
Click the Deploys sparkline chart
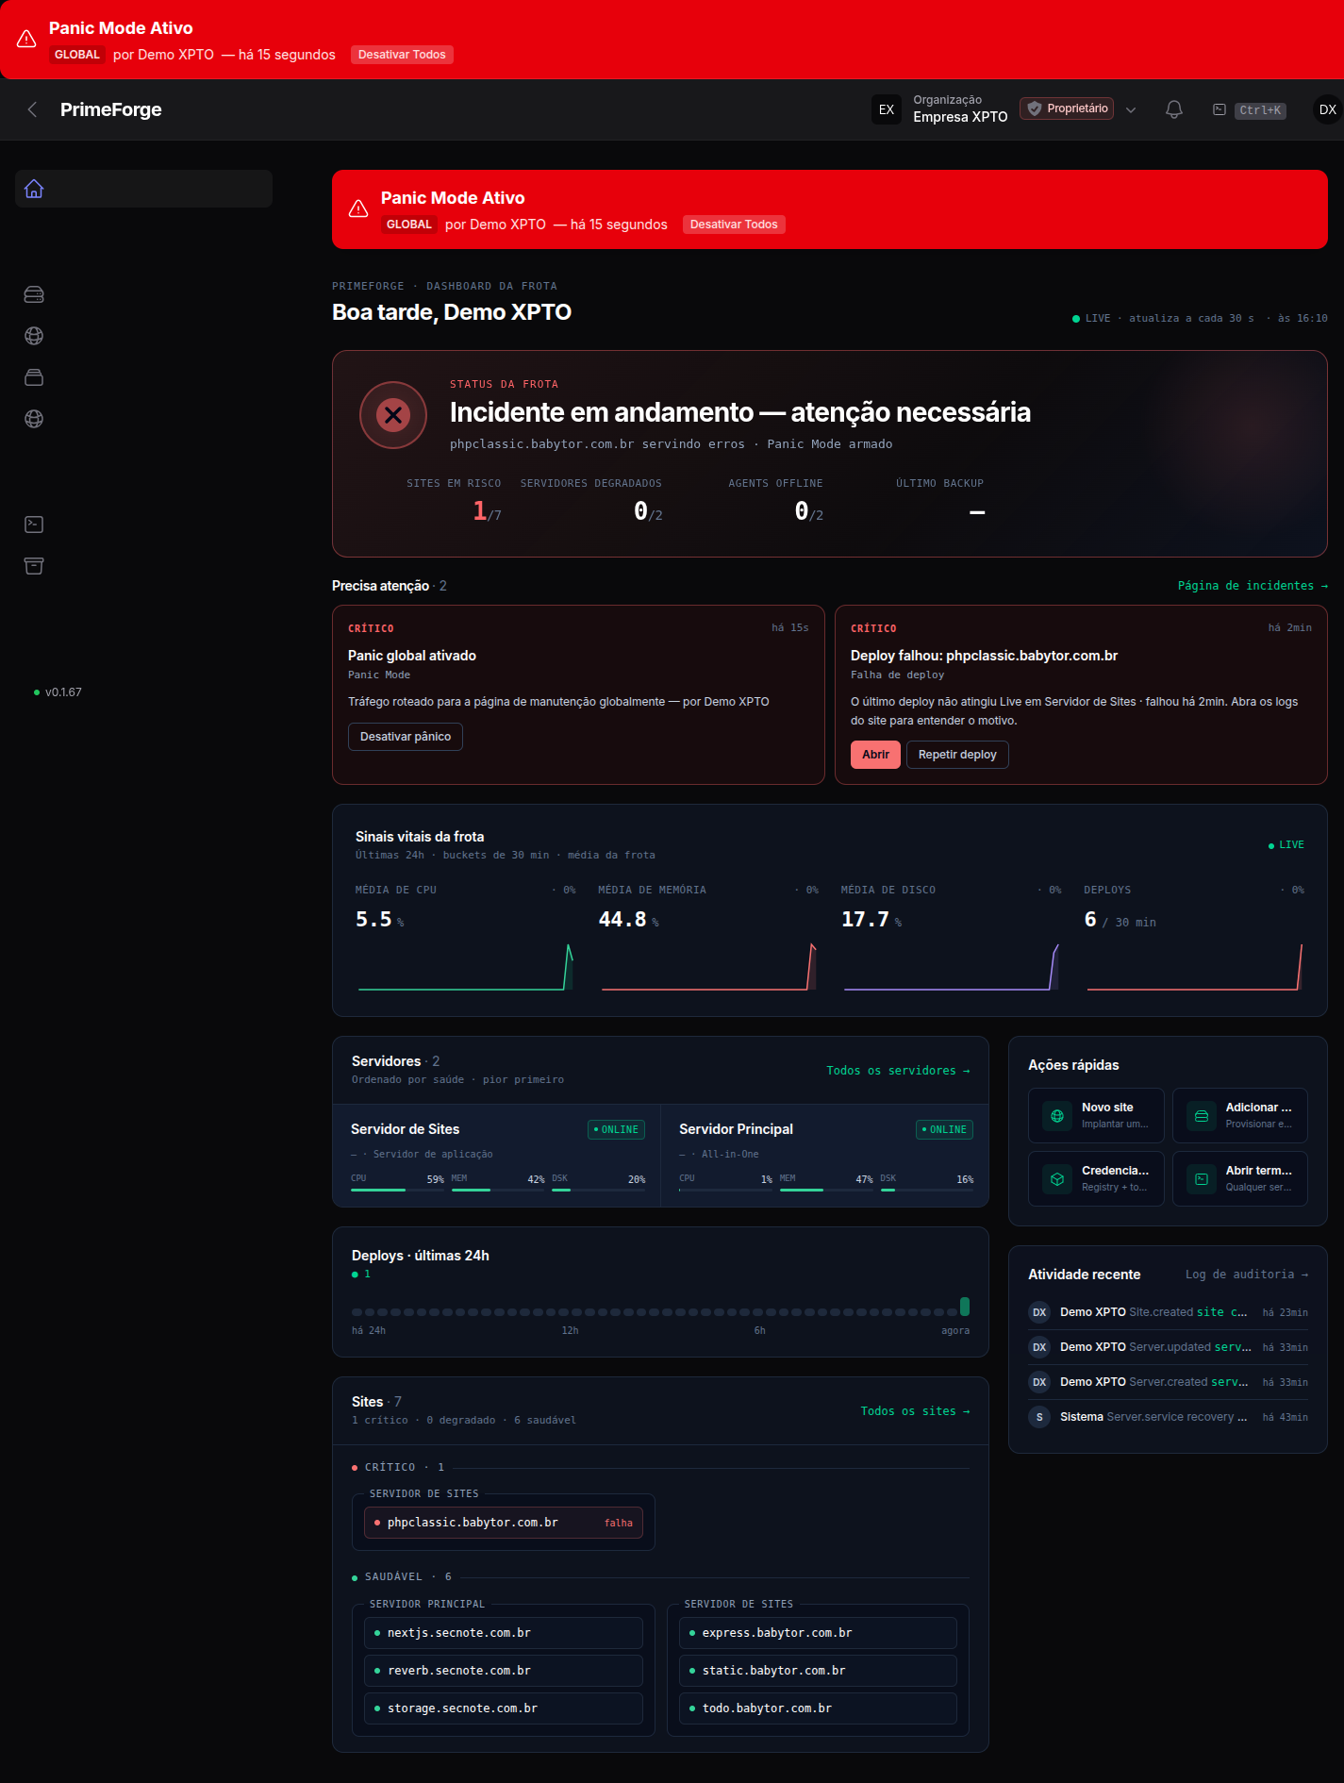point(1194,966)
